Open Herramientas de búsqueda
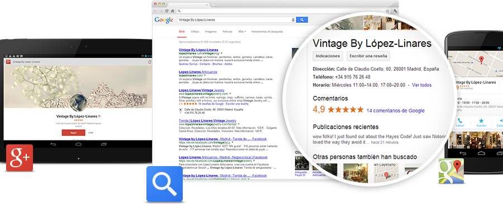 tap(267, 32)
